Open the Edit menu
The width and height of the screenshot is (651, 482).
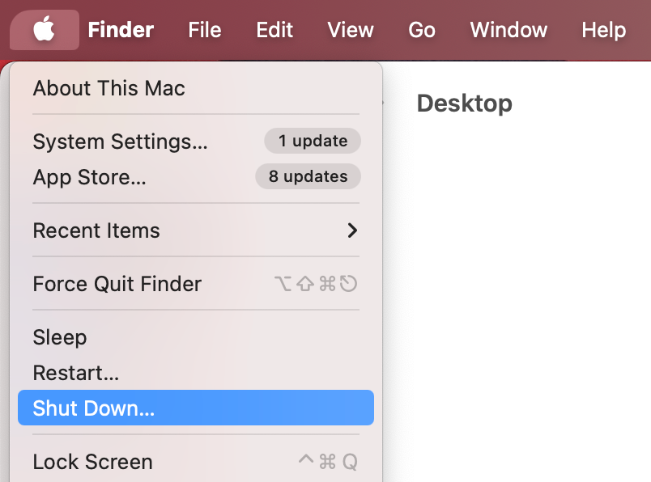pos(274,30)
